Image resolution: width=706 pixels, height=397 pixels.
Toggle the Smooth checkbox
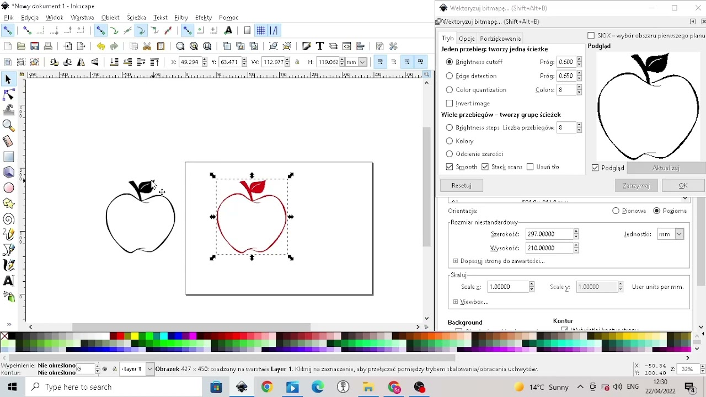pos(450,167)
